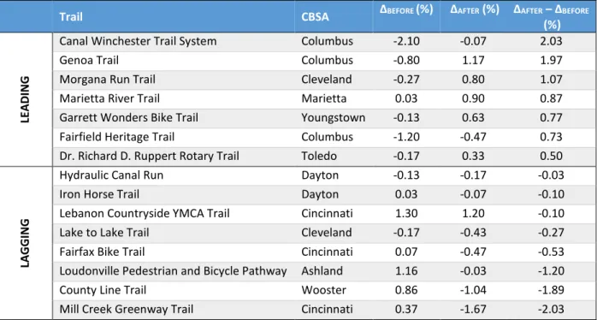Select the LEADING row group label
Screen dimensions: 597x320
(x=25, y=99)
